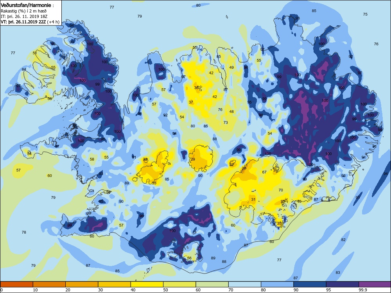Click the '84' value off the Westfjords

24,69
